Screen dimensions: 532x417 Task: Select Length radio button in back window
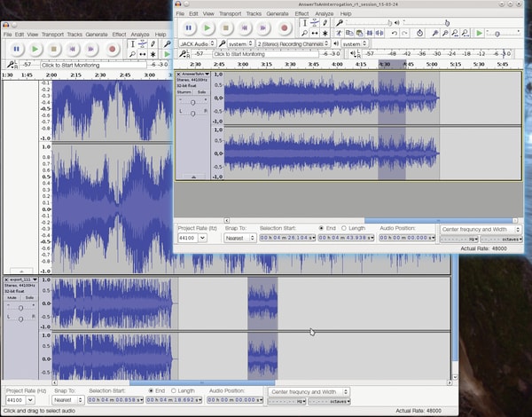[x=174, y=390]
